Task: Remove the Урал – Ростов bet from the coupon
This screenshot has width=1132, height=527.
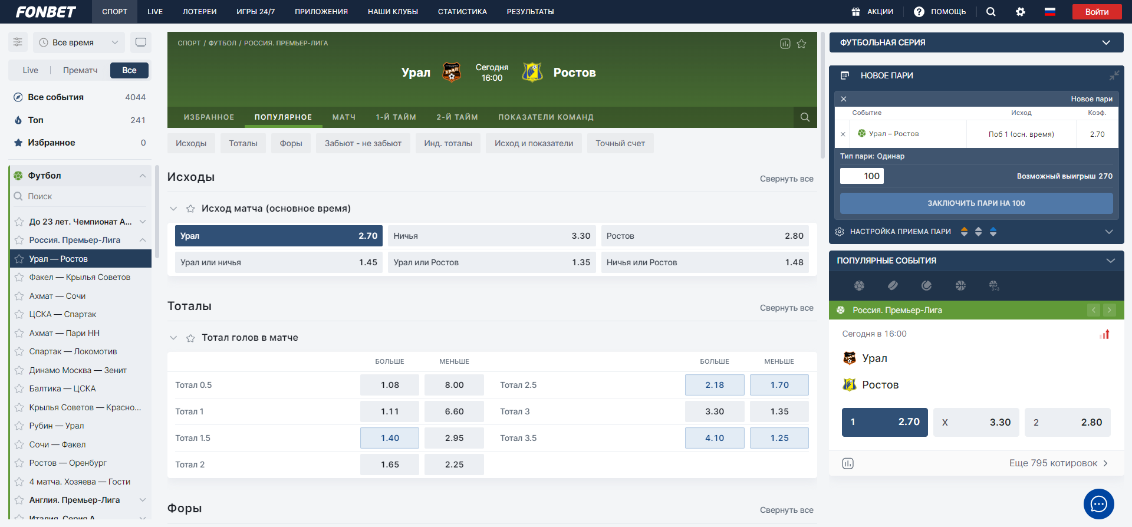Action: pos(843,134)
